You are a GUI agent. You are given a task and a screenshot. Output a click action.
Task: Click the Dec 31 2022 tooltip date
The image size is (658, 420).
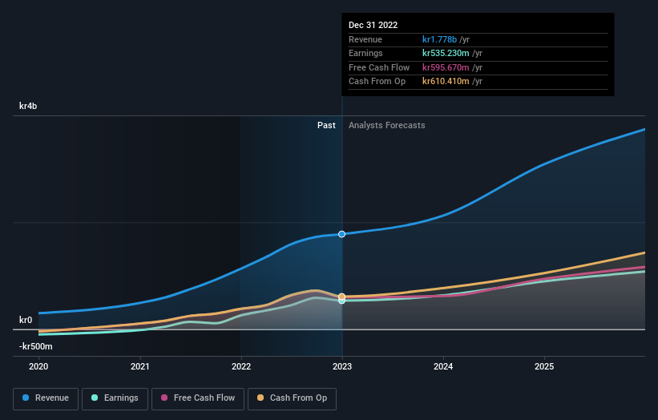point(373,25)
